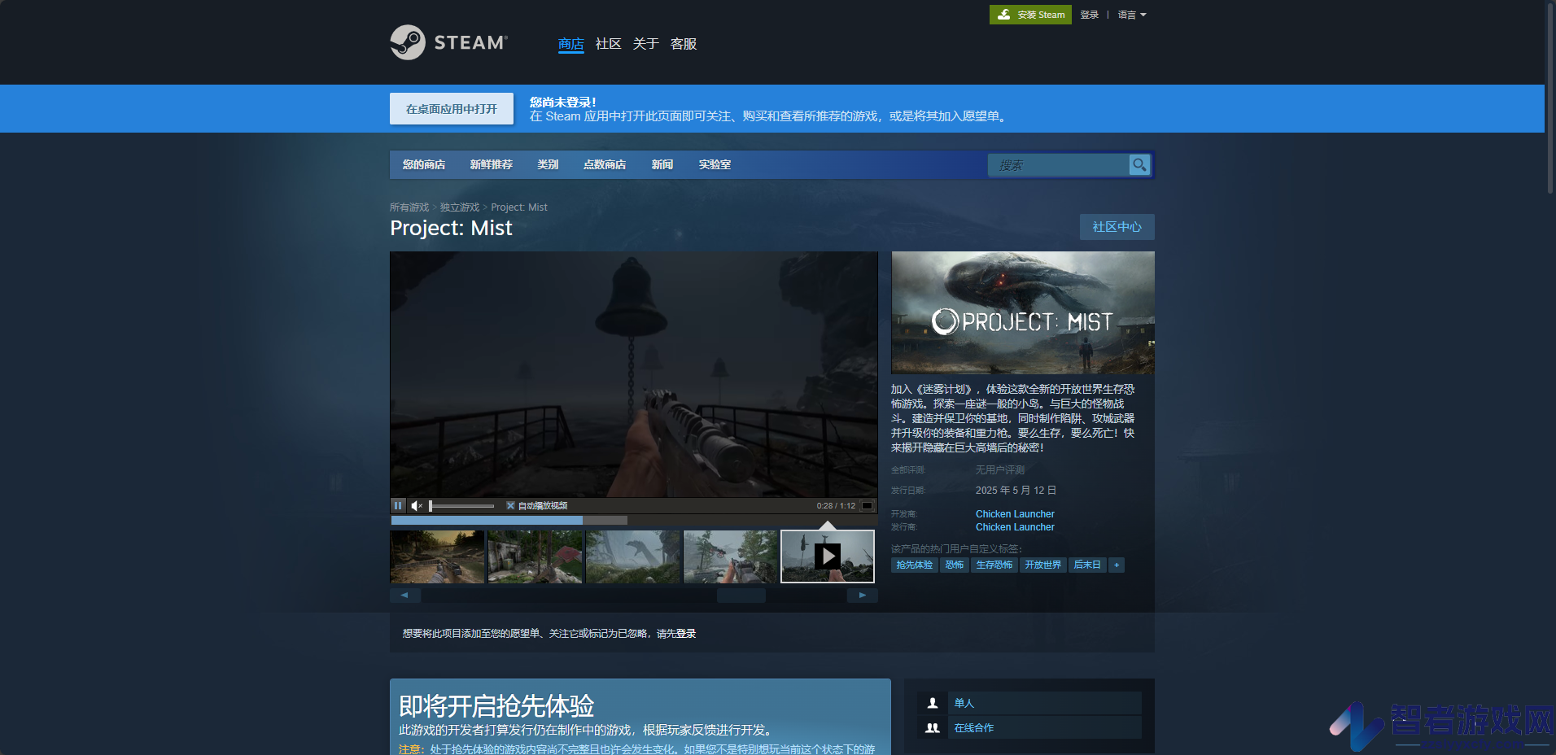Click the publisher Chicken Launcher link

[x=1015, y=527]
